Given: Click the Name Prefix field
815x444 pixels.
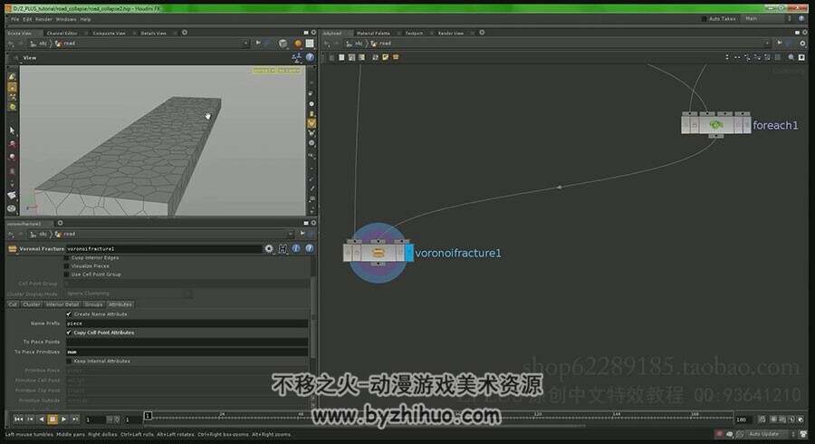Looking at the screenshot, I should coord(187,323).
